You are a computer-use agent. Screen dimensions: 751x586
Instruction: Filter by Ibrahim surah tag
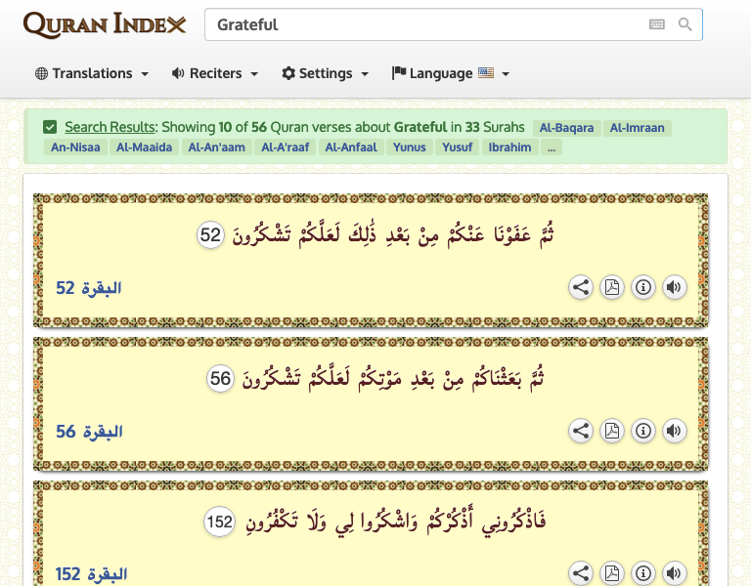coord(509,147)
